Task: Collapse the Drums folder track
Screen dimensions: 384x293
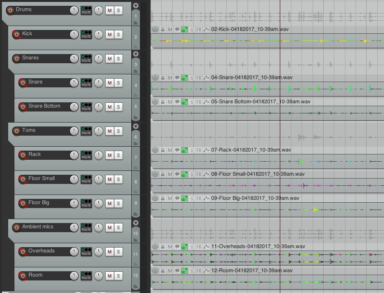Action: point(136,6)
